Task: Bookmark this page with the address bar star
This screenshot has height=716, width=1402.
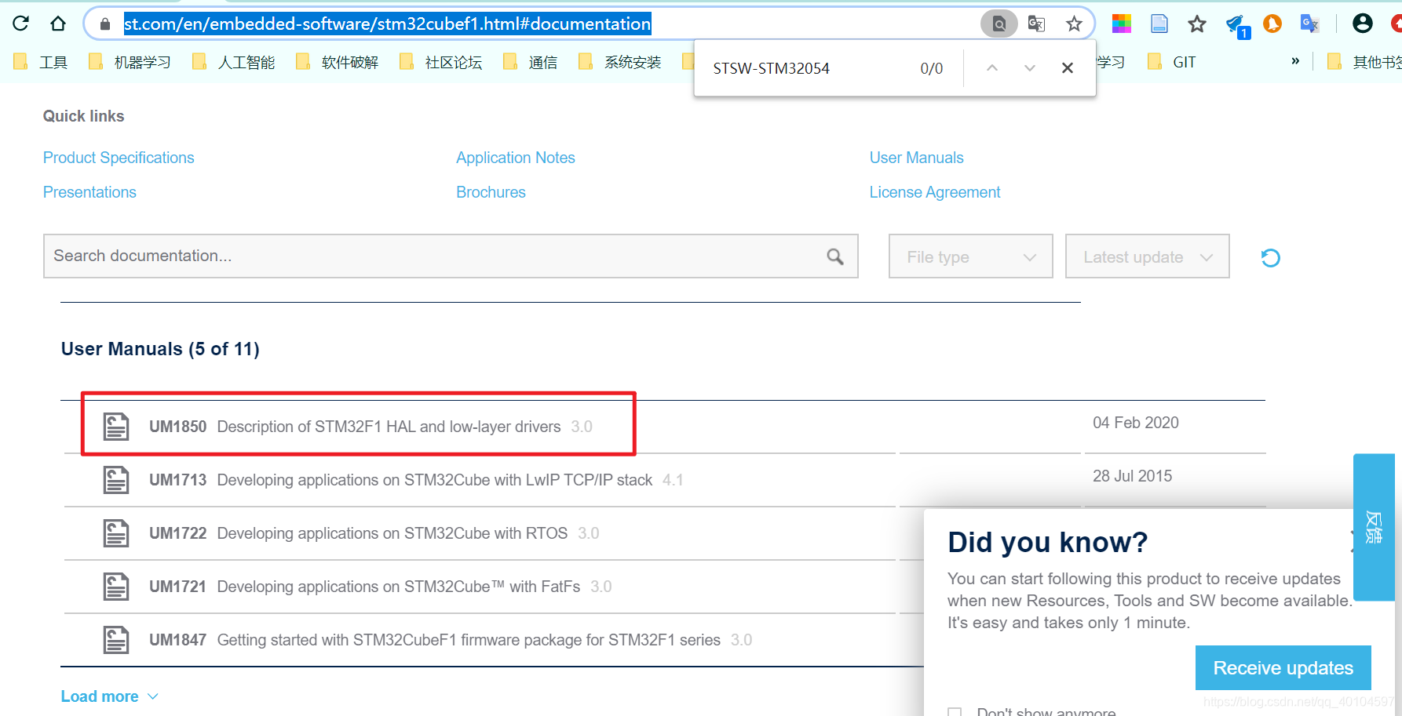Action: (1074, 24)
